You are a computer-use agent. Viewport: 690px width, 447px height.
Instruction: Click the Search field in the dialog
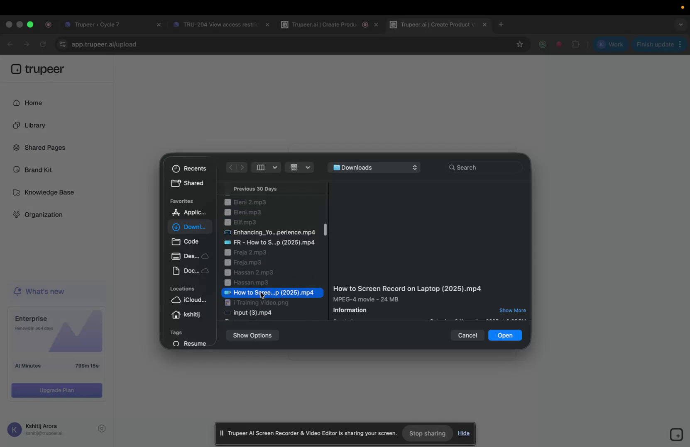[484, 167]
